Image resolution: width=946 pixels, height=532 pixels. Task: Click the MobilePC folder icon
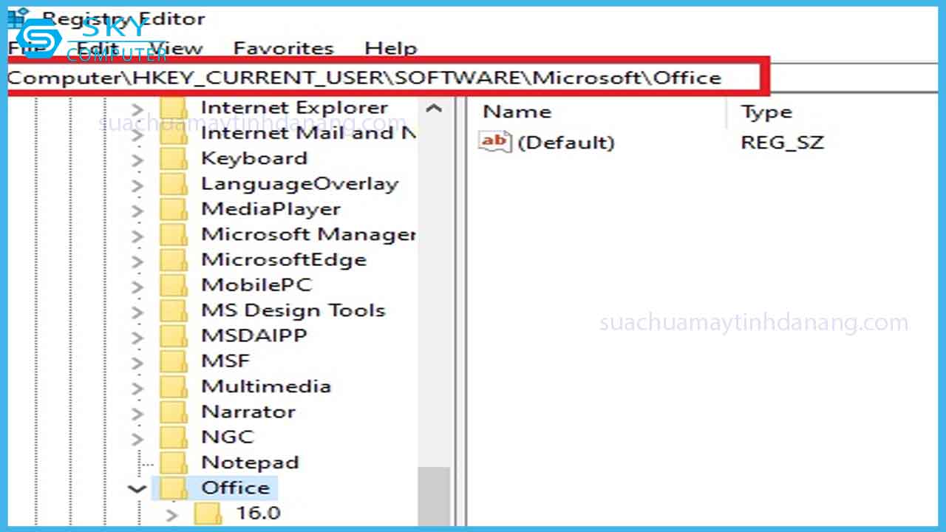coord(174,285)
